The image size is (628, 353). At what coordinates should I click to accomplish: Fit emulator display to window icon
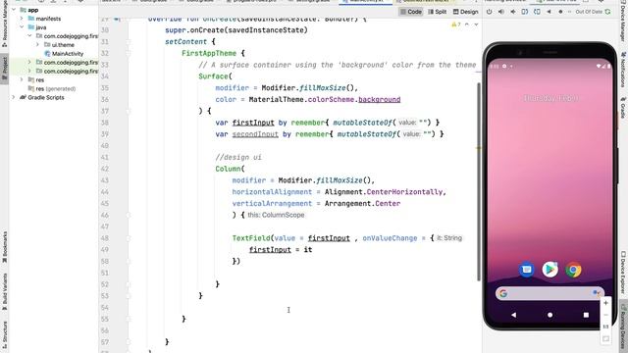point(605,338)
